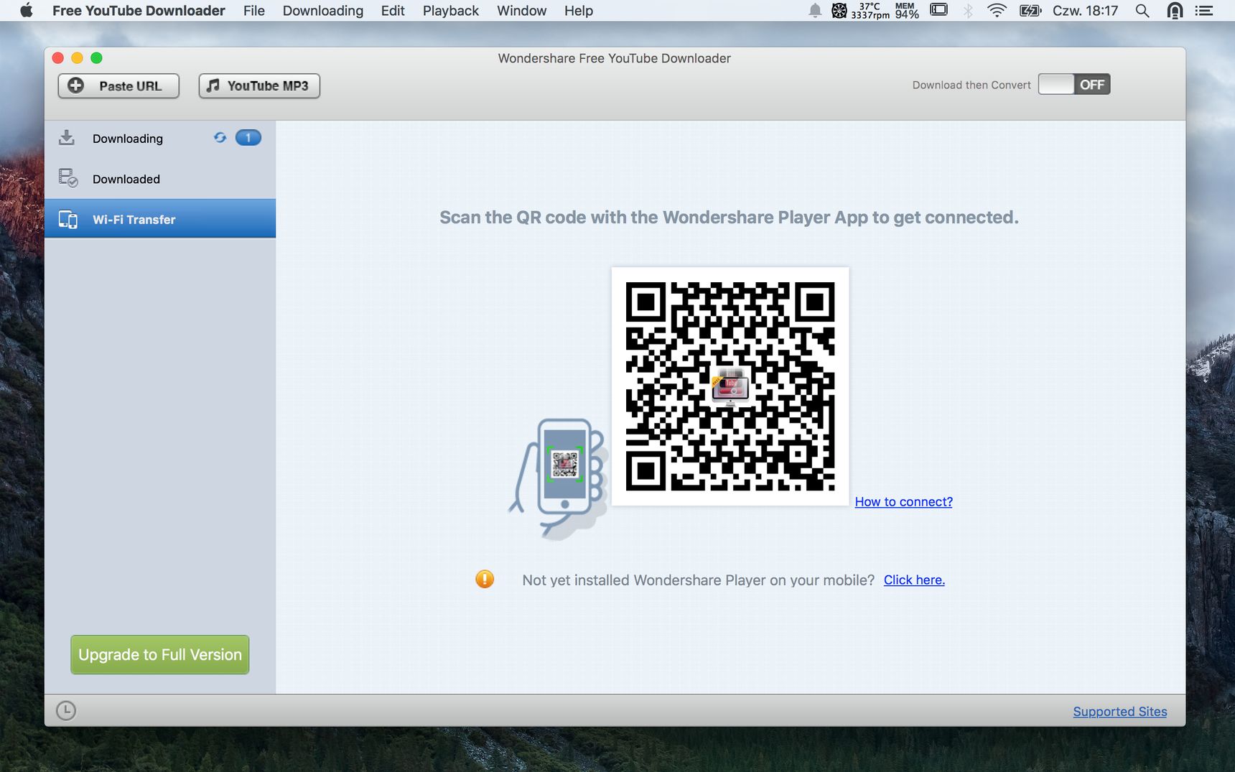Click the music note icon on YouTube MP3

(213, 85)
